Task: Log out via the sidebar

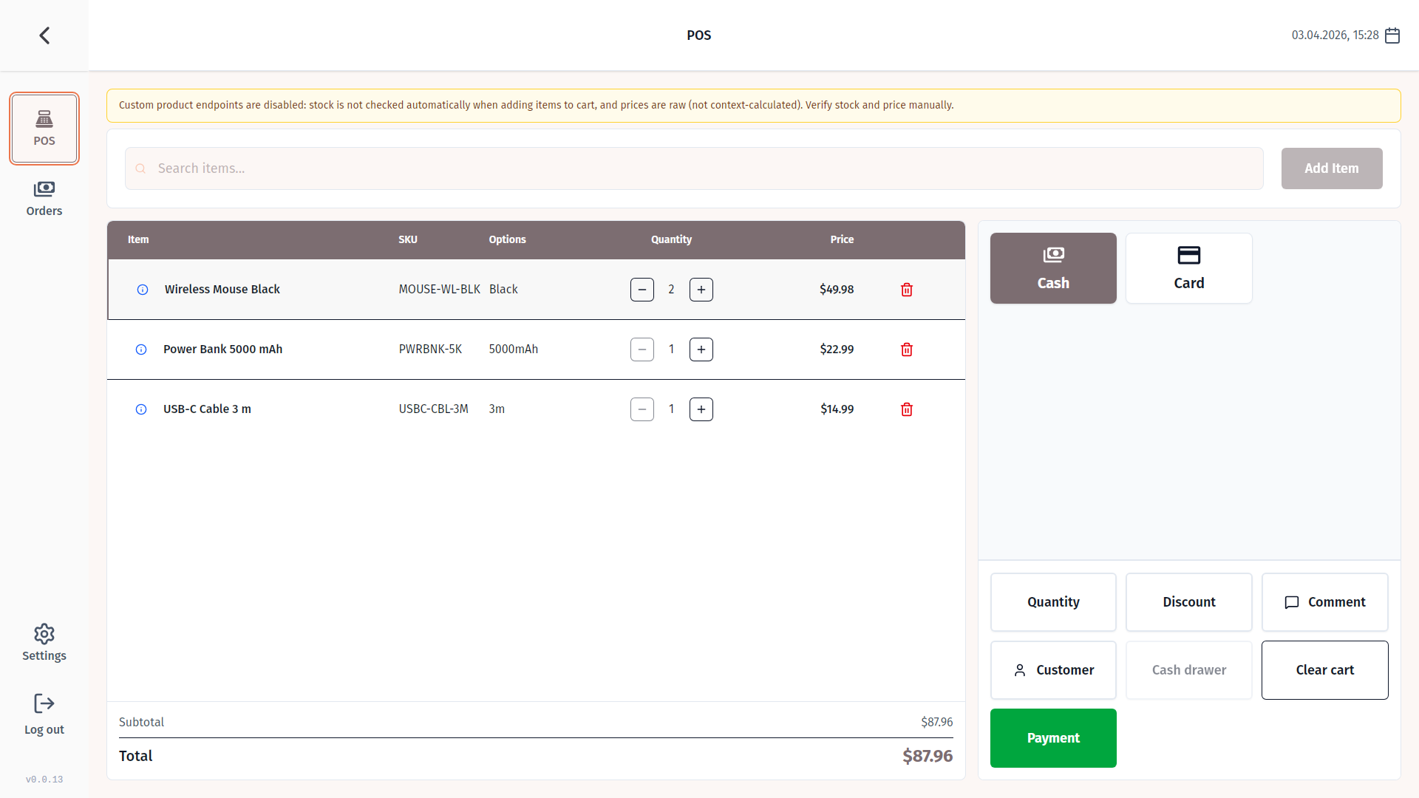Action: pyautogui.click(x=44, y=714)
